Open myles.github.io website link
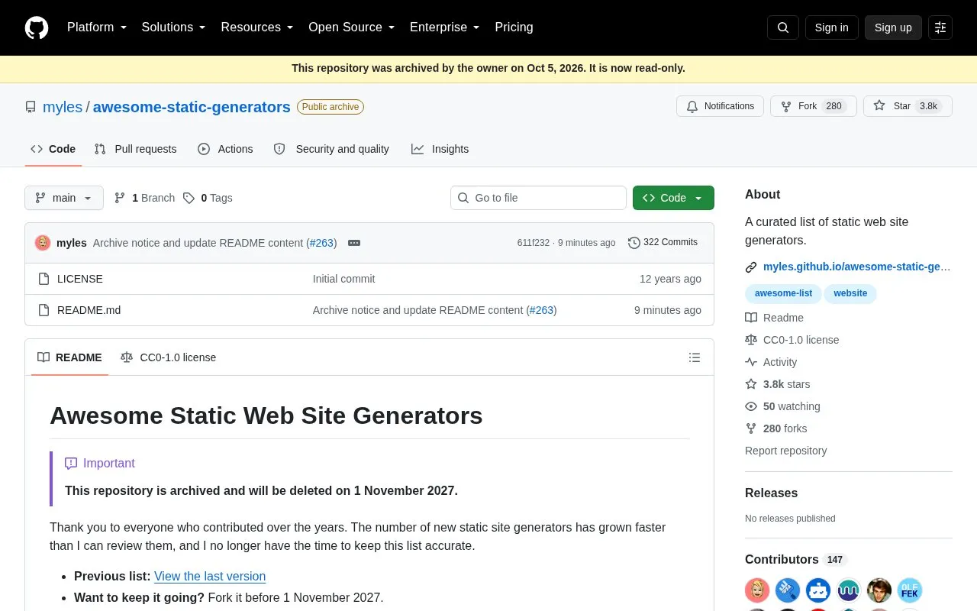This screenshot has width=977, height=611. (x=857, y=267)
